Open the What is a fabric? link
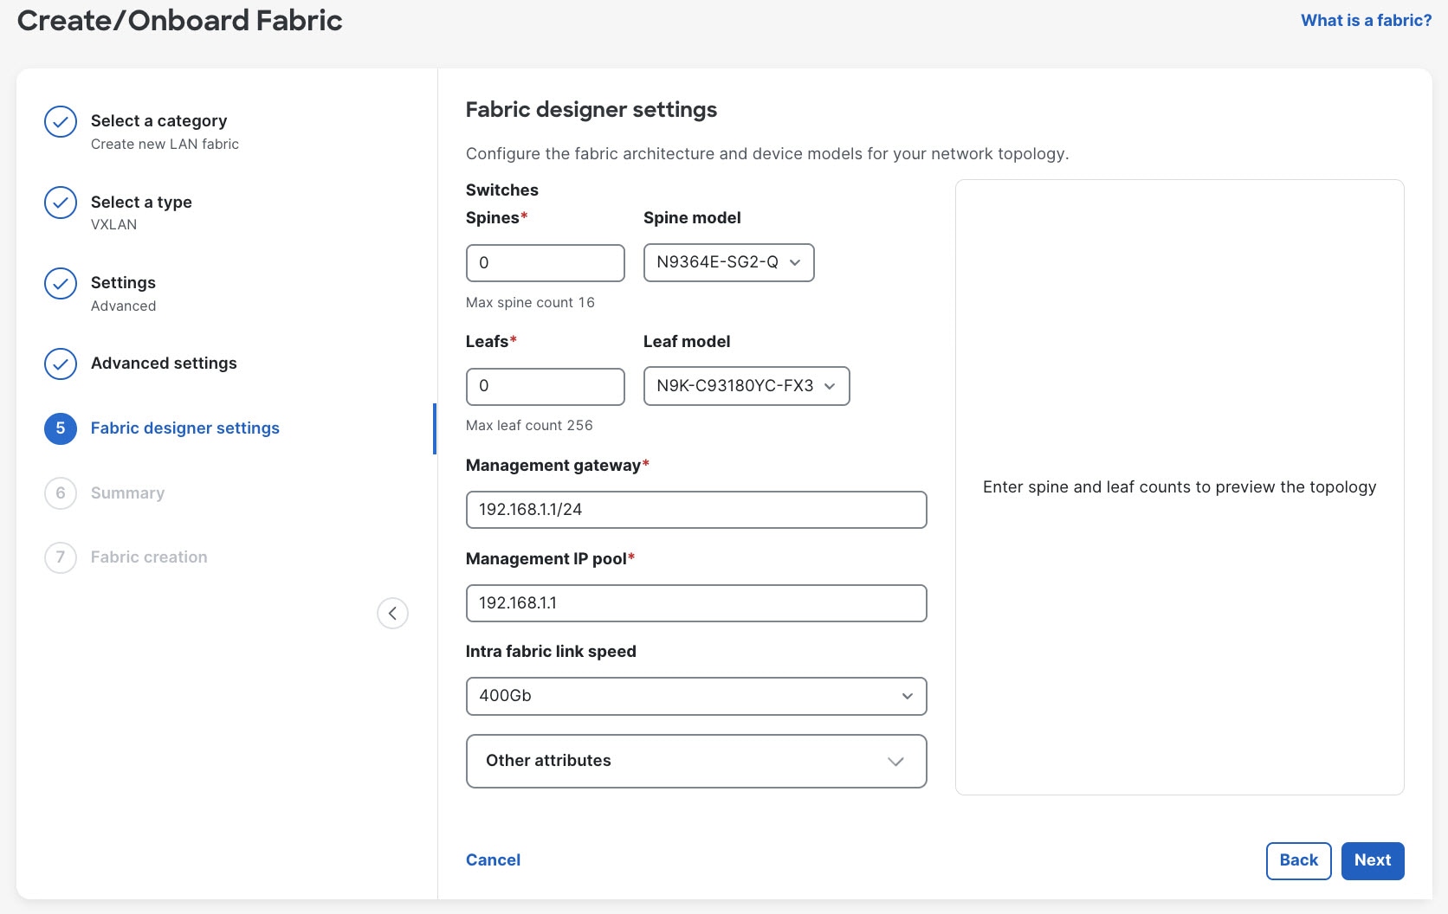The width and height of the screenshot is (1448, 914). (x=1365, y=19)
